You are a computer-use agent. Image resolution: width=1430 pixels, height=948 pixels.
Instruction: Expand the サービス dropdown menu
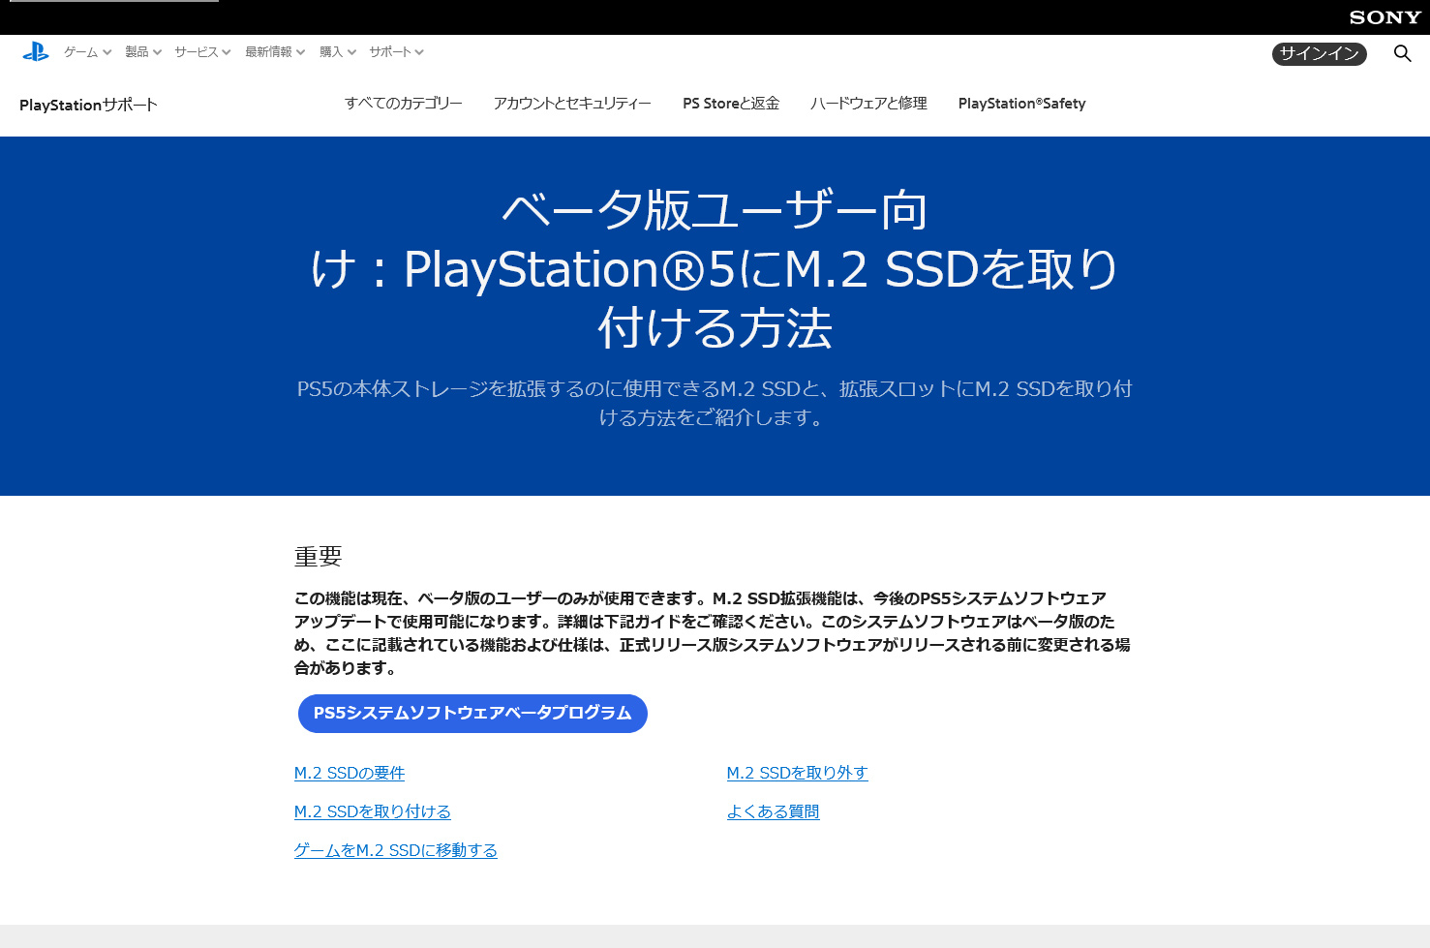point(202,52)
